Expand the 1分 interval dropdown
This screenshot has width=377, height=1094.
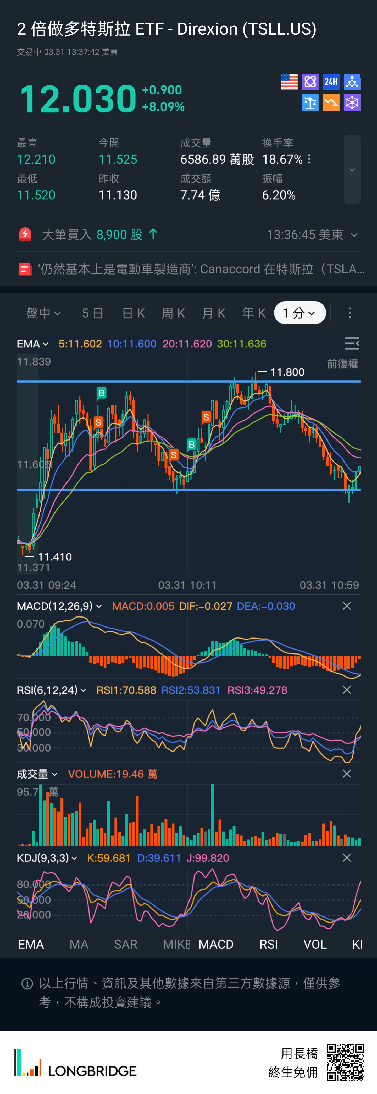(300, 313)
